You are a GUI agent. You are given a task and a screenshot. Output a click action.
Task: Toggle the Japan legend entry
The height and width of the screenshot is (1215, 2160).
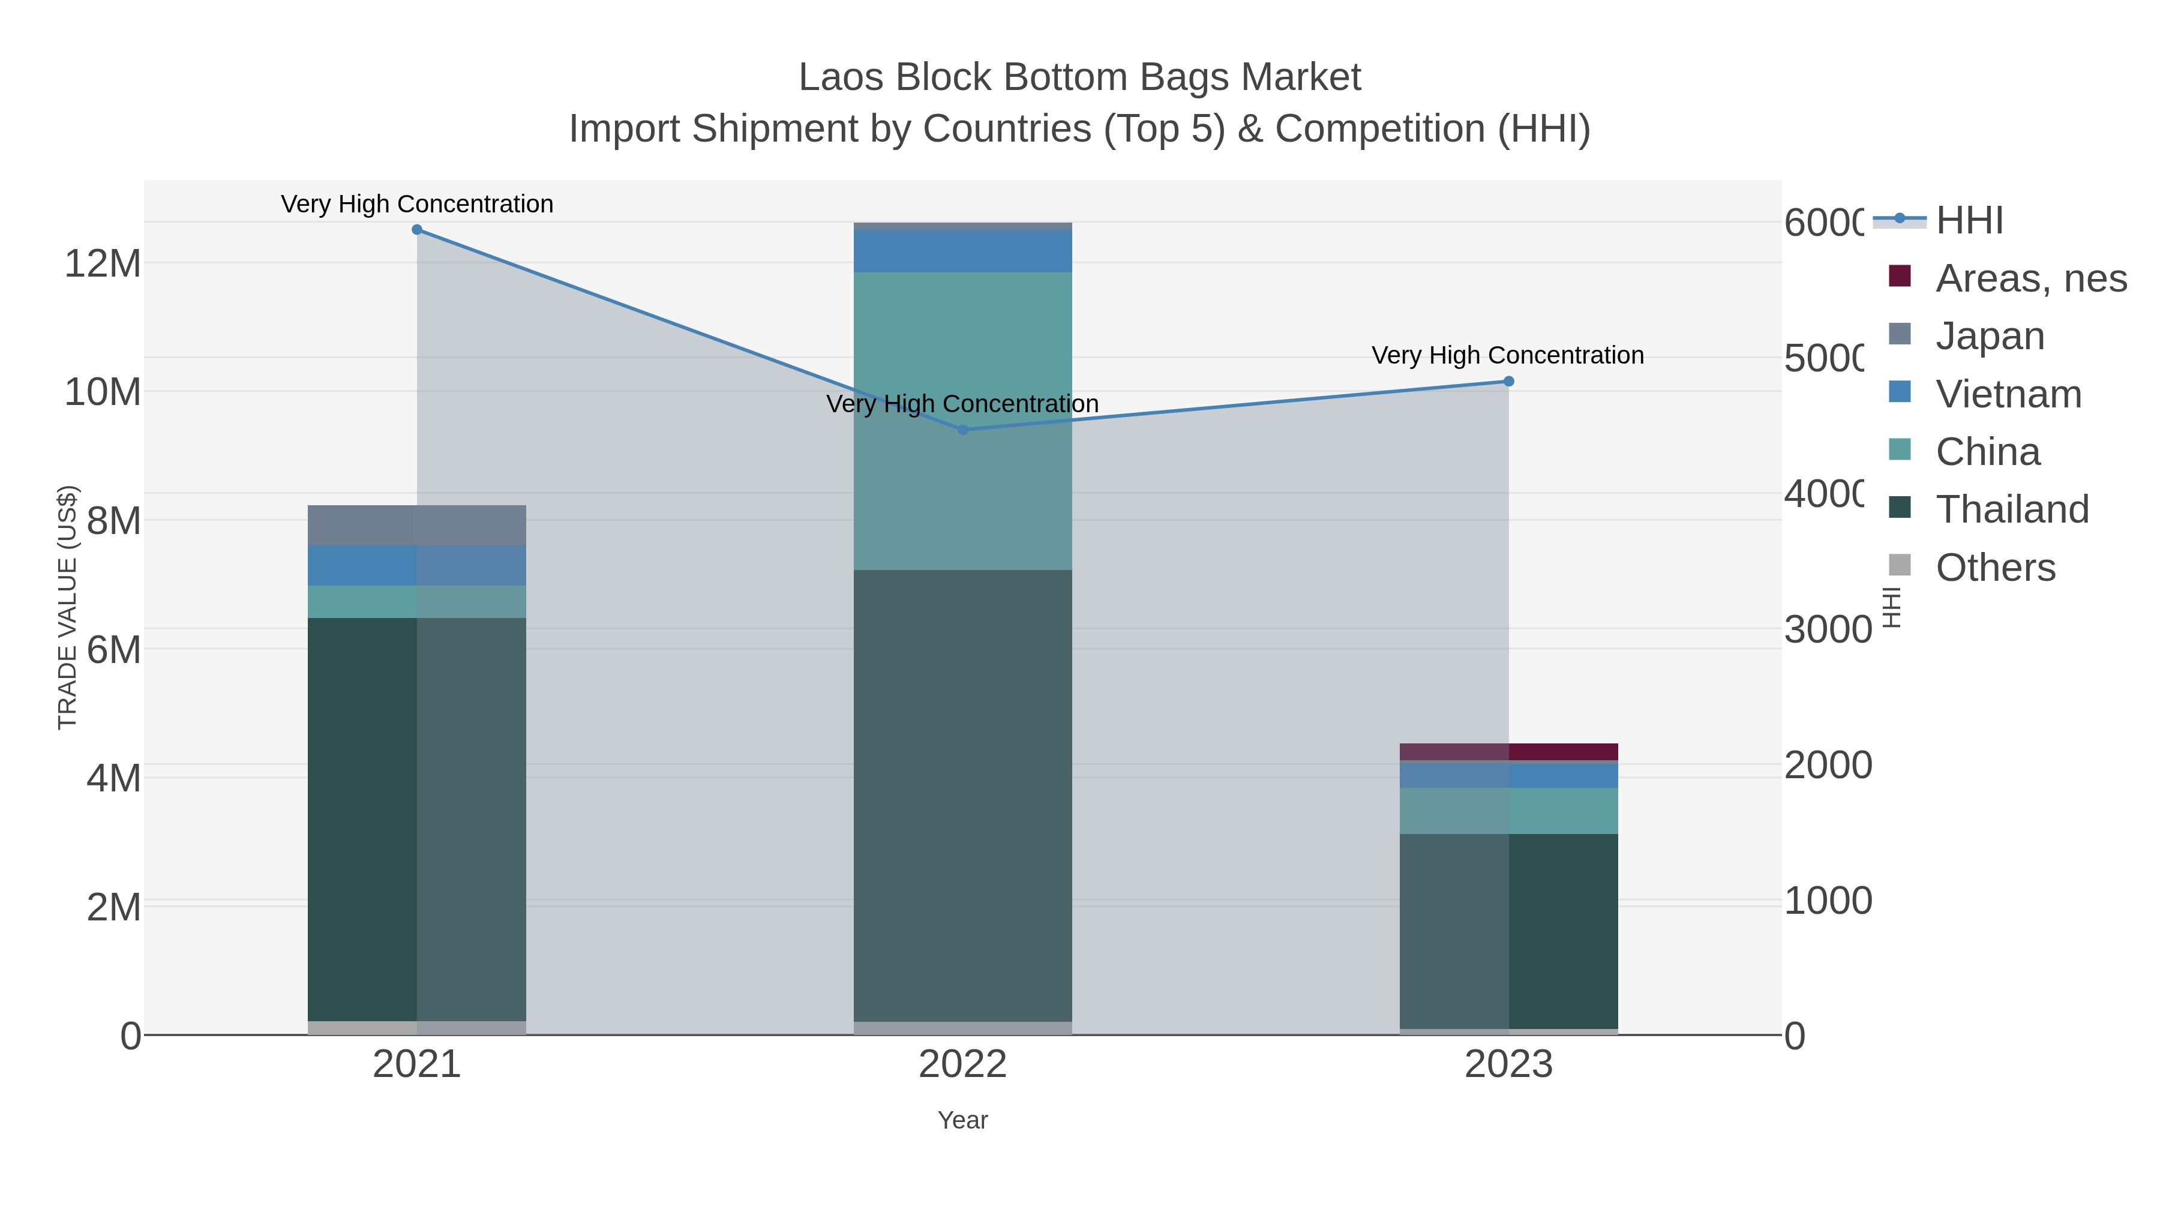(x=1966, y=335)
